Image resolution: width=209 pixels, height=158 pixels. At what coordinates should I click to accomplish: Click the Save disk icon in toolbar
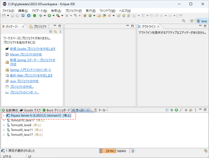coord(12,16)
